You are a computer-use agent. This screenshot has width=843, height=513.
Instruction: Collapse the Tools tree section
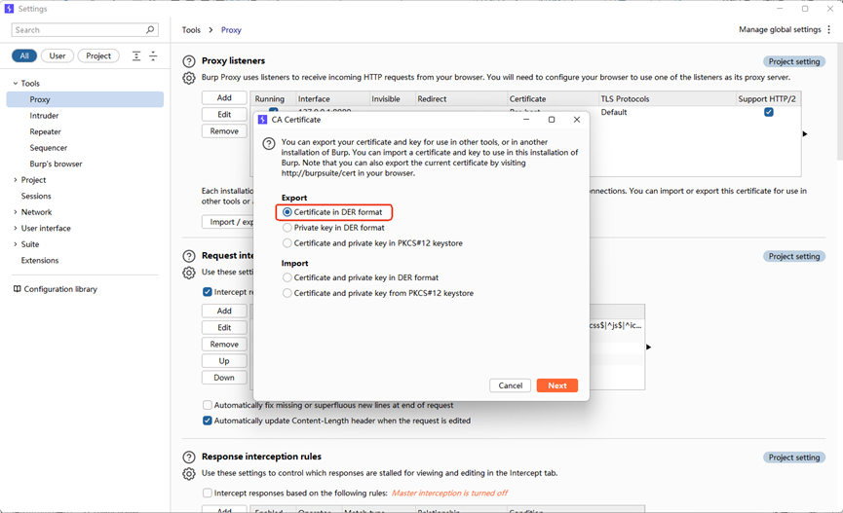click(x=15, y=84)
